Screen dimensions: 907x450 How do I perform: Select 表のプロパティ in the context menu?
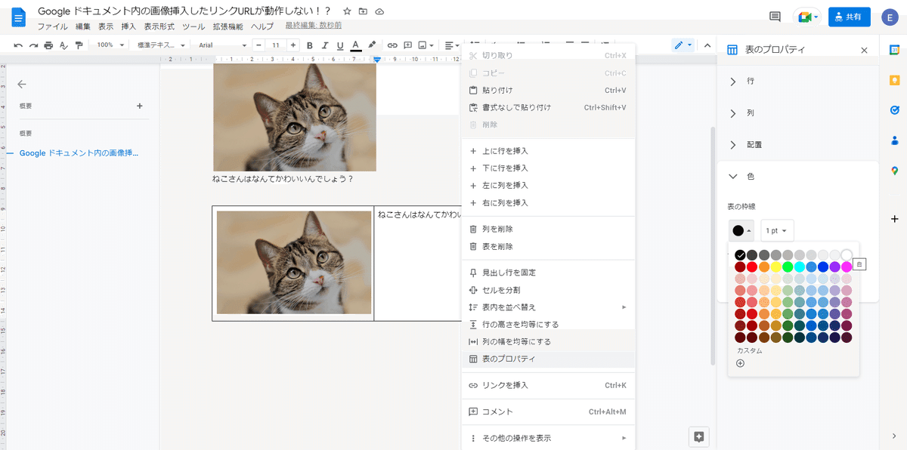click(514, 359)
